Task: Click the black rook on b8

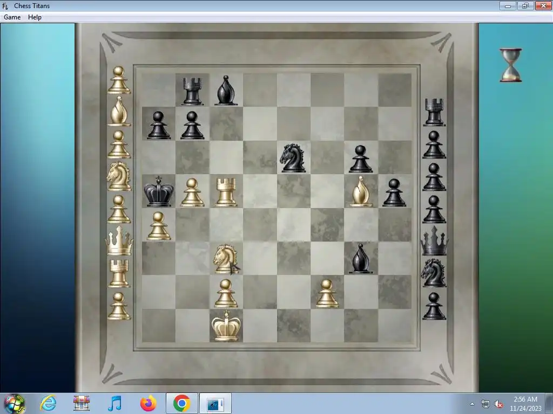Action: coord(192,91)
